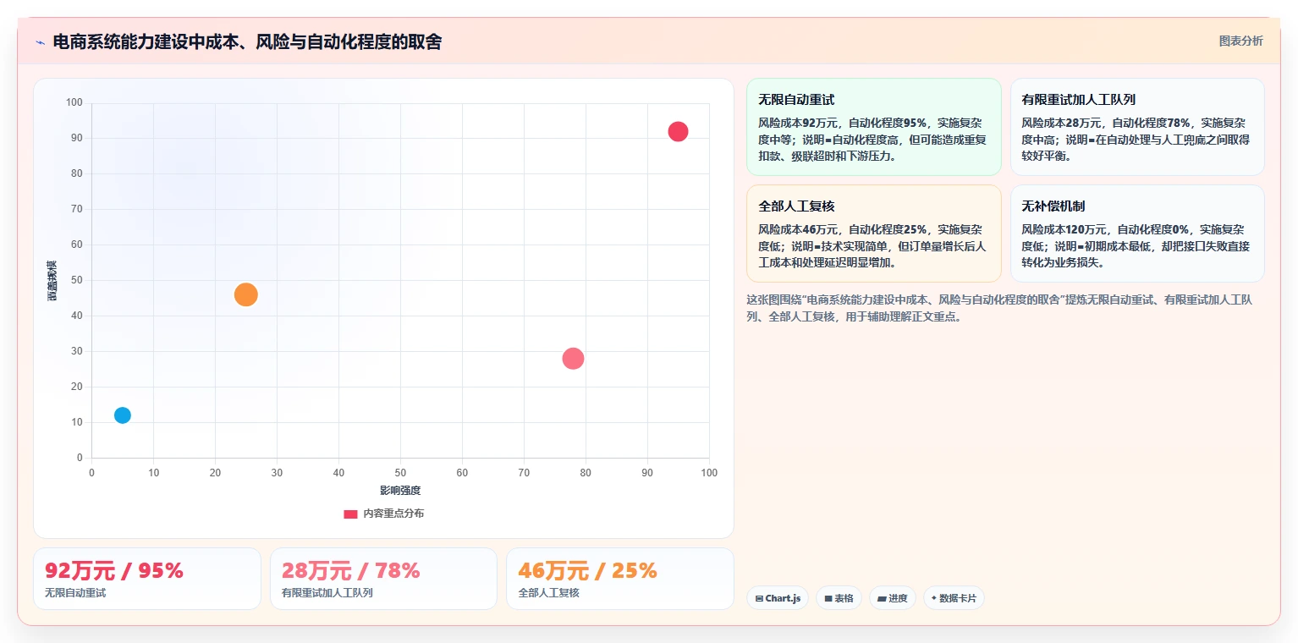Click the 92万元 / 95% stat value
The width and height of the screenshot is (1298, 643).
coord(114,571)
